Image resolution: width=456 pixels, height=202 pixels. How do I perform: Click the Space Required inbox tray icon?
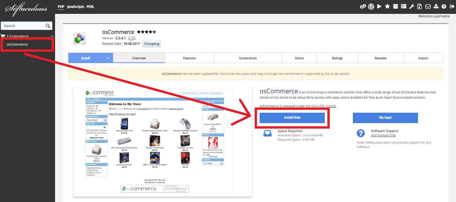[267, 133]
